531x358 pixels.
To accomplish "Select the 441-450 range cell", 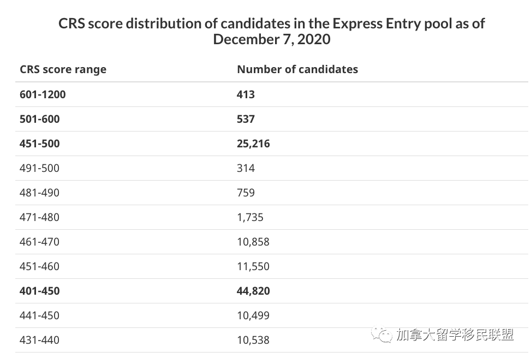I will pos(39,315).
